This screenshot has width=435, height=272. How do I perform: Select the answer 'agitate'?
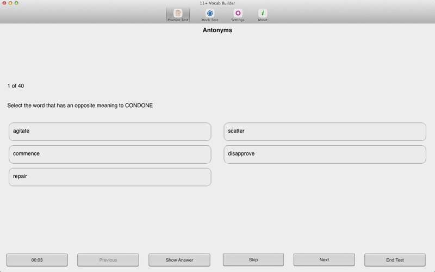[110, 132]
